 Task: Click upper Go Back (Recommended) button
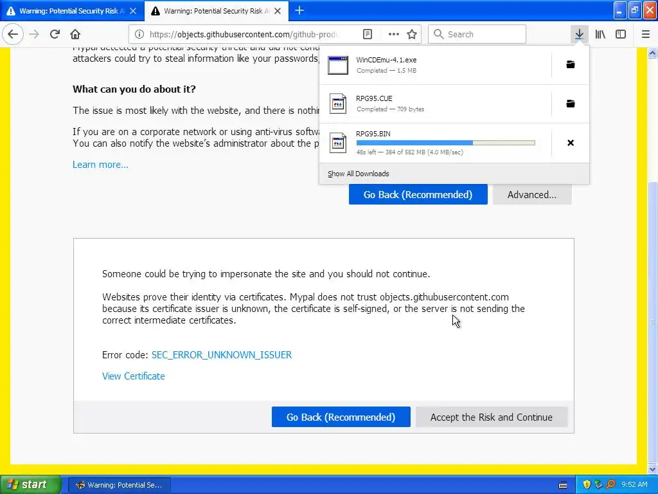tap(418, 194)
